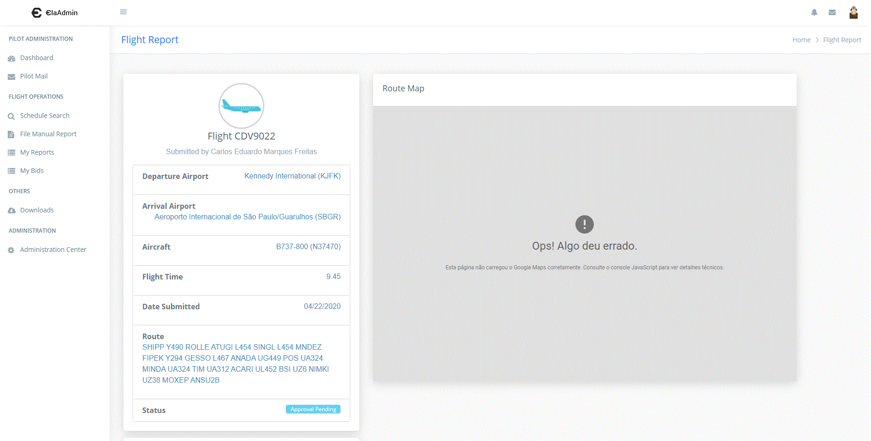Open My Reports from sidebar
Image resolution: width=871 pixels, height=441 pixels.
click(37, 152)
